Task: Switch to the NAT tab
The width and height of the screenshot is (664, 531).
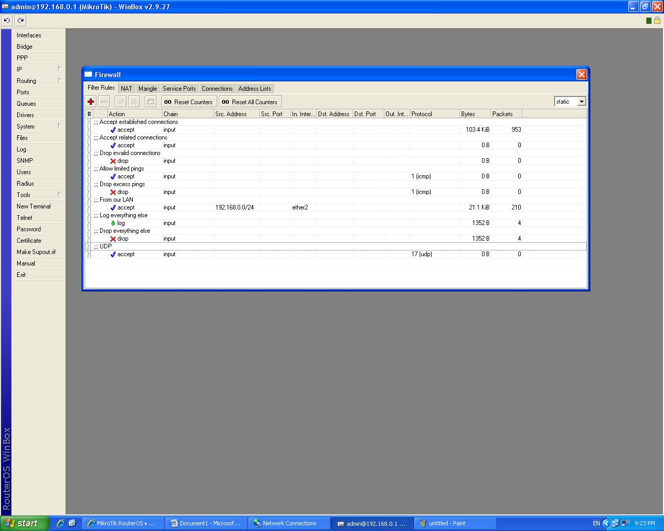Action: click(127, 89)
